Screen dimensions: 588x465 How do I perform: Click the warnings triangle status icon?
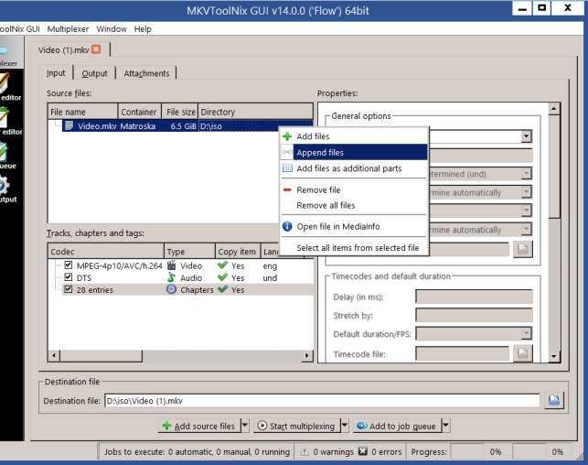point(305,452)
